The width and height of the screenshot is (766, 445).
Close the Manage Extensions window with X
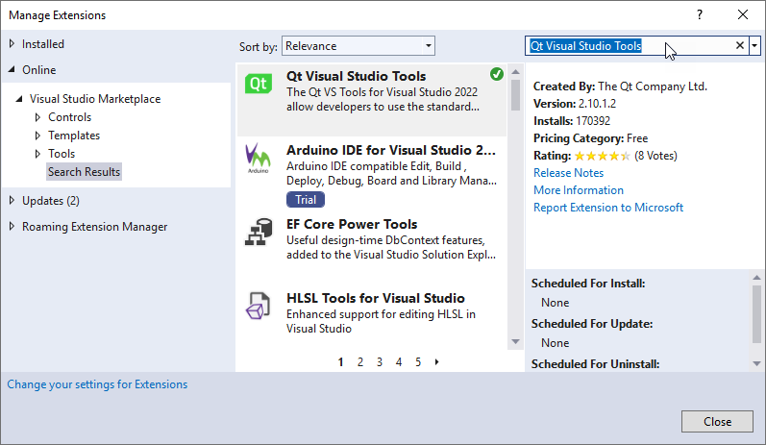[x=743, y=14]
